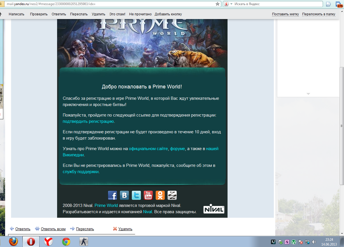Click 'Проверить' in mail toolbar
Viewport: 344px width, 247px height.
click(39, 14)
